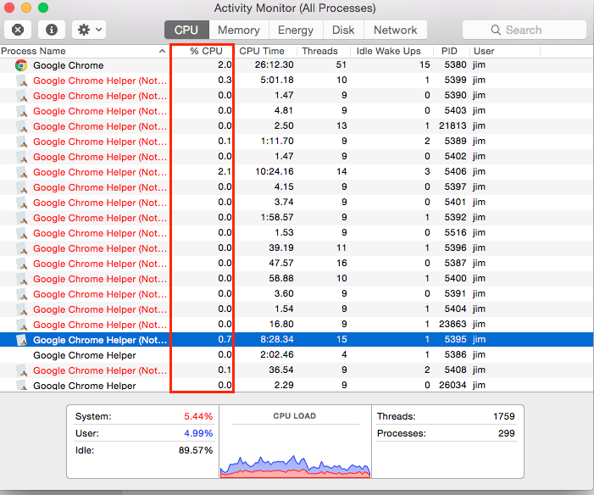This screenshot has height=495, width=594.
Task: Select helper process with PID 5397
Action: (297, 186)
